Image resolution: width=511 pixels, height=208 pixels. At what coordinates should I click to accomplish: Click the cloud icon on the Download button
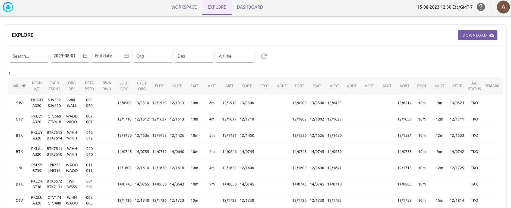492,35
